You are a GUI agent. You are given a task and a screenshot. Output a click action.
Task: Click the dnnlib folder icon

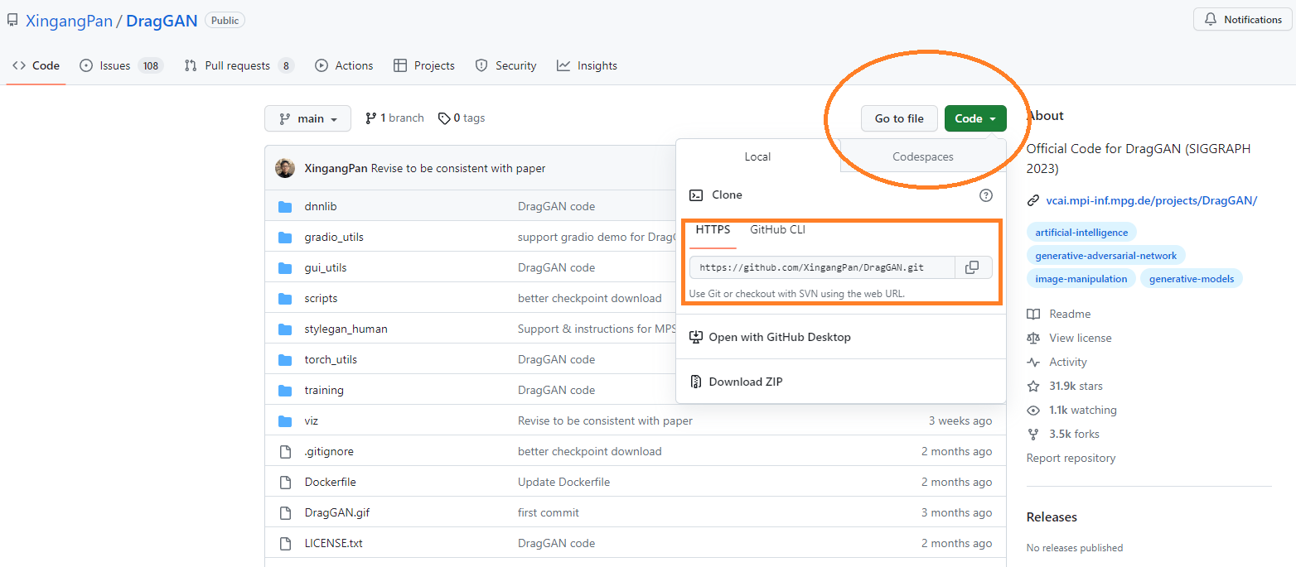click(x=285, y=206)
